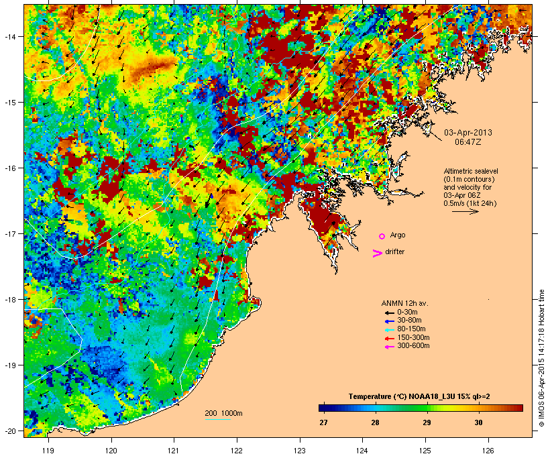
Task: Click the longitude '123' axis label
Action: tap(300, 451)
